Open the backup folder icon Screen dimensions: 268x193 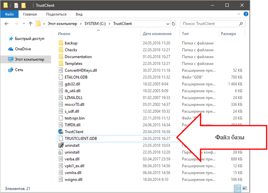pos(61,43)
